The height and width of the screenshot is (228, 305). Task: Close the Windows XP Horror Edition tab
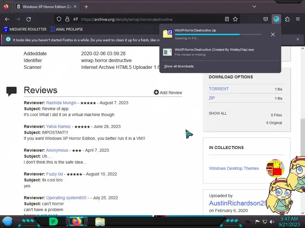75,7
